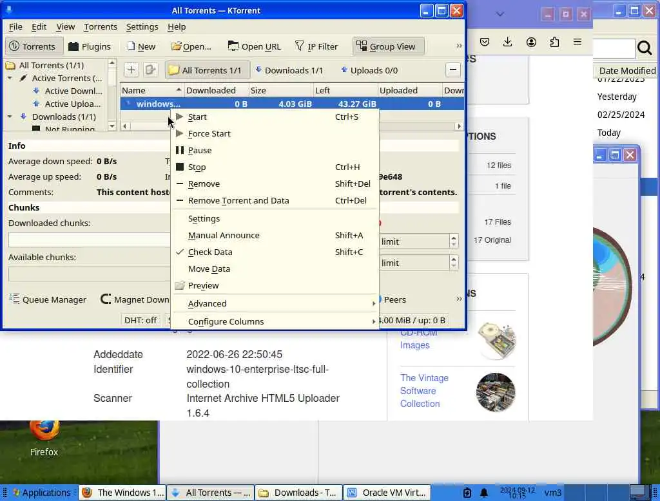Open Settings from the context menu

click(275, 219)
